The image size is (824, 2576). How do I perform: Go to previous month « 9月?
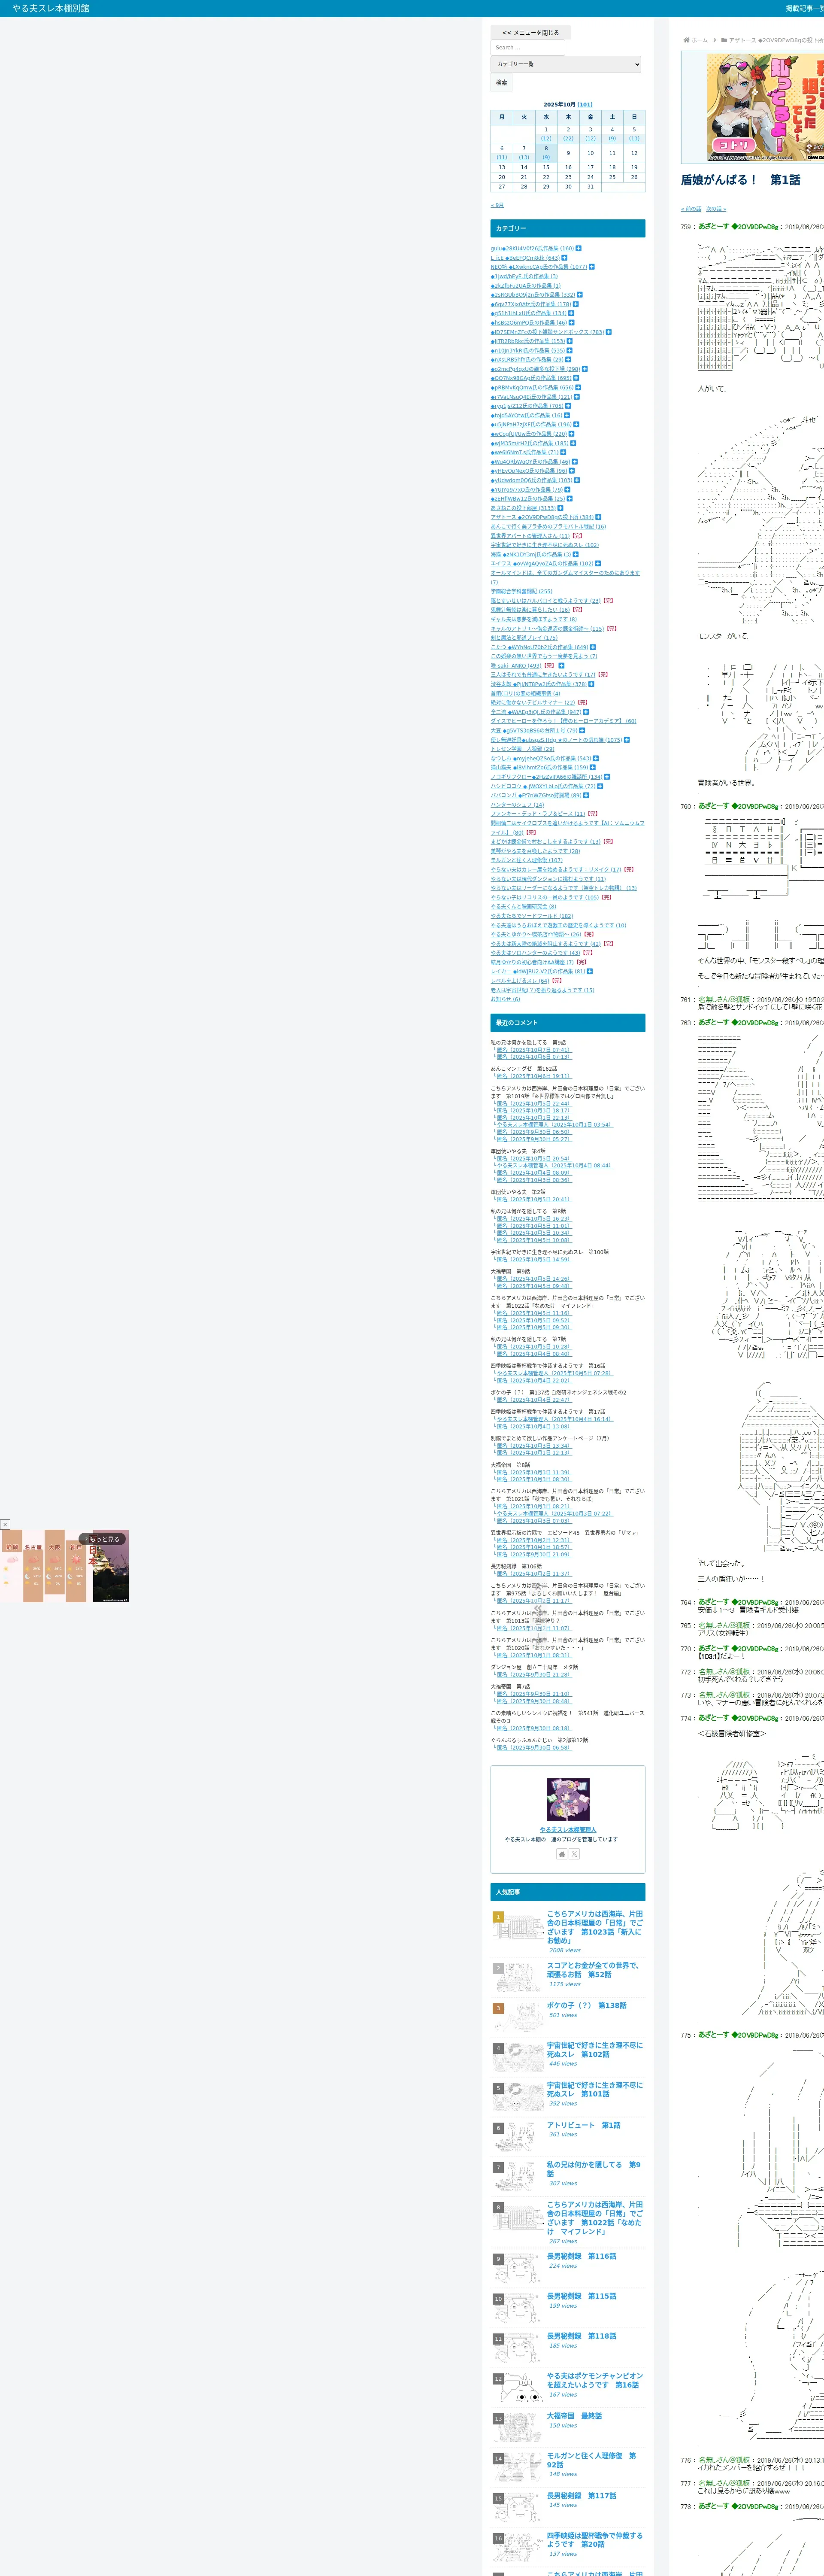pos(497,205)
